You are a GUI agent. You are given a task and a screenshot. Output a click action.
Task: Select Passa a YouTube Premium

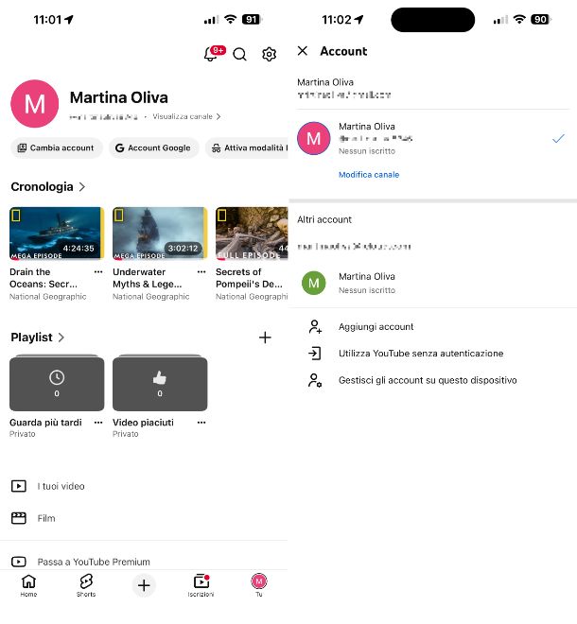(144, 562)
